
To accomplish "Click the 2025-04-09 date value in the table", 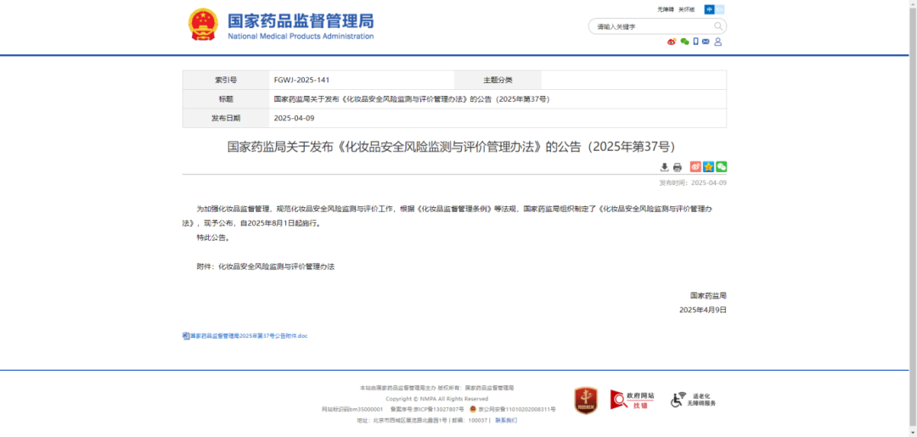I will click(294, 118).
